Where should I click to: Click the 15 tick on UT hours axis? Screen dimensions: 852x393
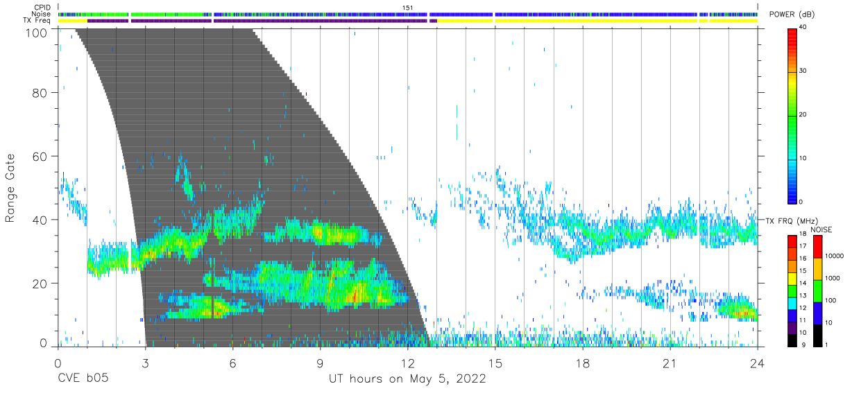(x=495, y=362)
